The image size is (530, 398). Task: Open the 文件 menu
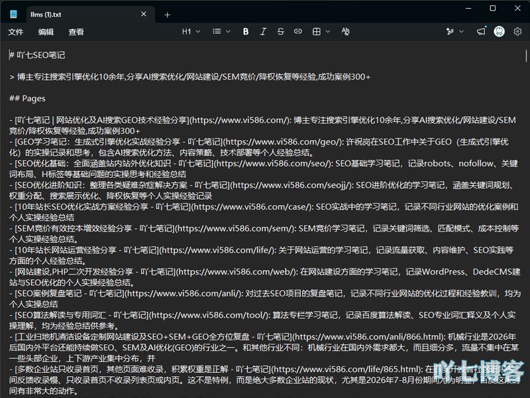point(15,32)
